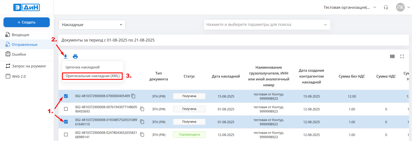Click the download documents icon
Viewport: 412px width, 141px height.
coord(66,57)
